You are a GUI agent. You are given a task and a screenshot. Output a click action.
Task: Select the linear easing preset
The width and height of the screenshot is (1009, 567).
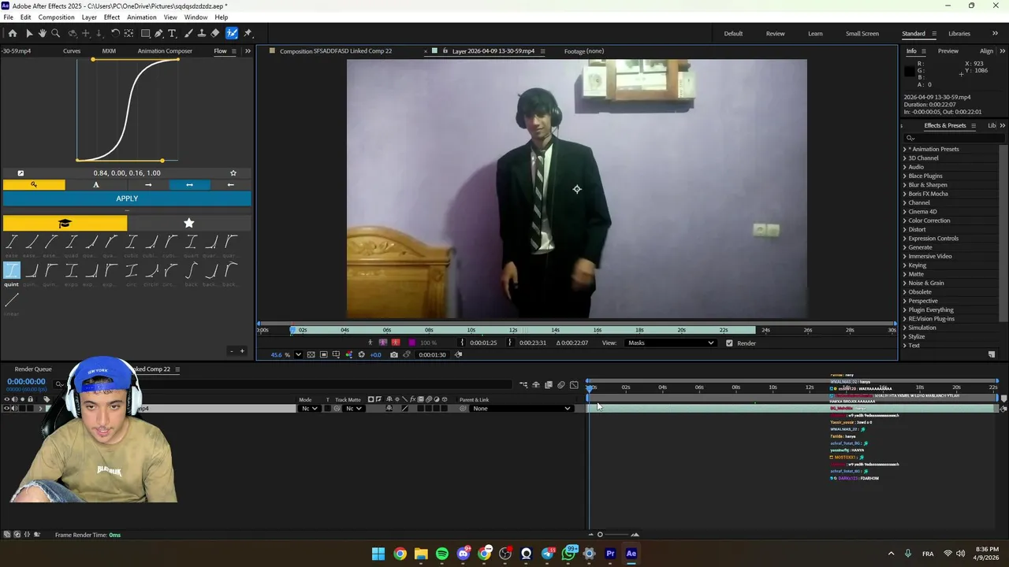point(12,300)
